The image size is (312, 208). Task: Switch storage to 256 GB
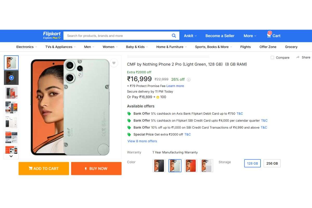pos(272,163)
